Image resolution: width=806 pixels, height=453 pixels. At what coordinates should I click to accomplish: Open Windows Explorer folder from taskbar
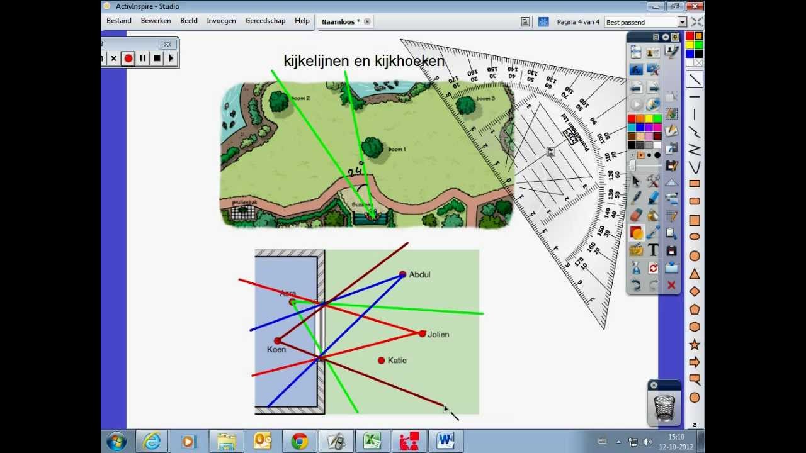pyautogui.click(x=225, y=442)
